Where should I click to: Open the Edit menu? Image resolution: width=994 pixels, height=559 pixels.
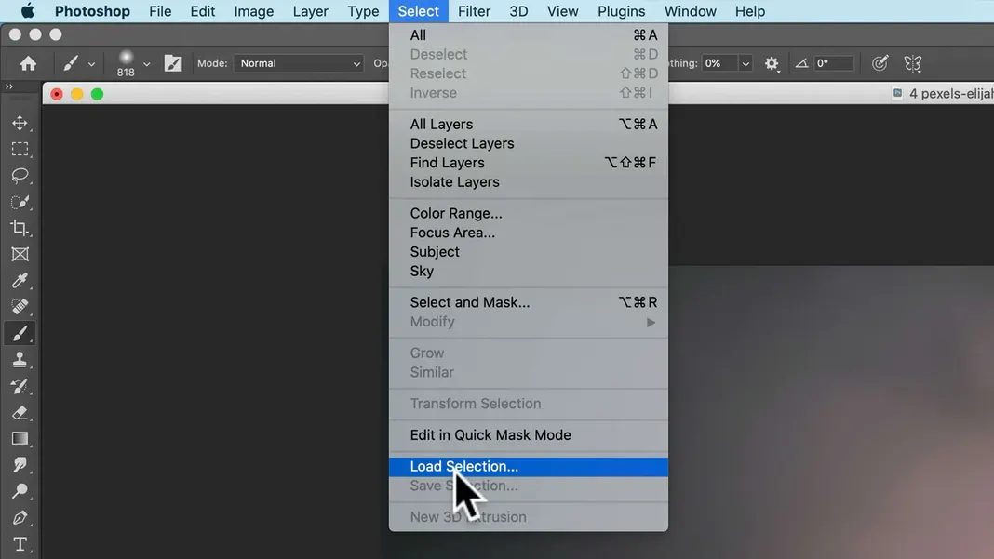[203, 11]
